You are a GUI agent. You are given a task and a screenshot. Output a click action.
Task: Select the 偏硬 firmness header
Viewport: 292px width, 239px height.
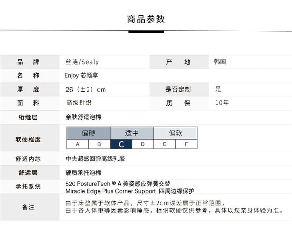pyautogui.click(x=88, y=133)
